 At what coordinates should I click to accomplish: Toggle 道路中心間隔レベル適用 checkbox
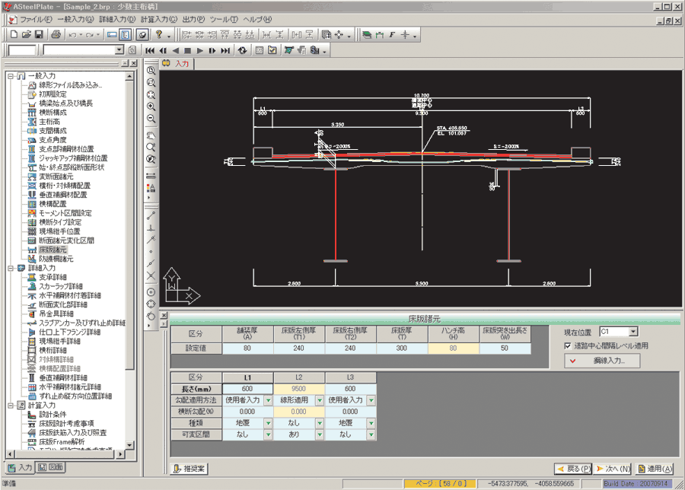point(568,346)
